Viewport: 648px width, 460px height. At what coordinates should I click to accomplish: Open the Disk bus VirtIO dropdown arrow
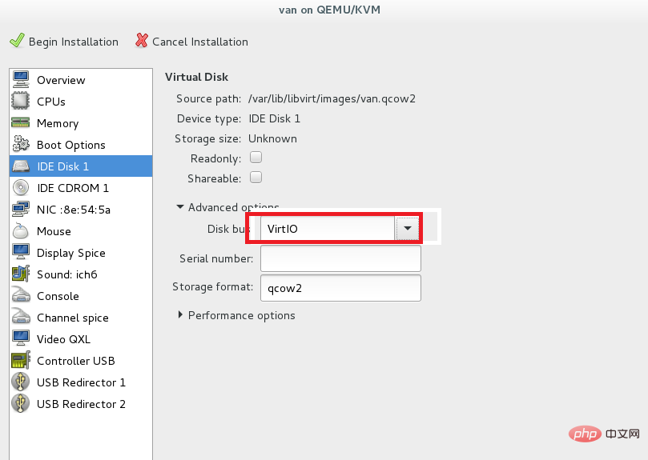[408, 228]
